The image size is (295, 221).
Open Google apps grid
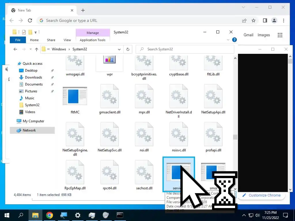pos(280,35)
